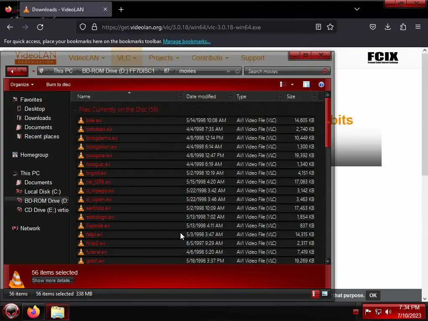
Task: Refresh the Explorer address bar
Action: 237,71
